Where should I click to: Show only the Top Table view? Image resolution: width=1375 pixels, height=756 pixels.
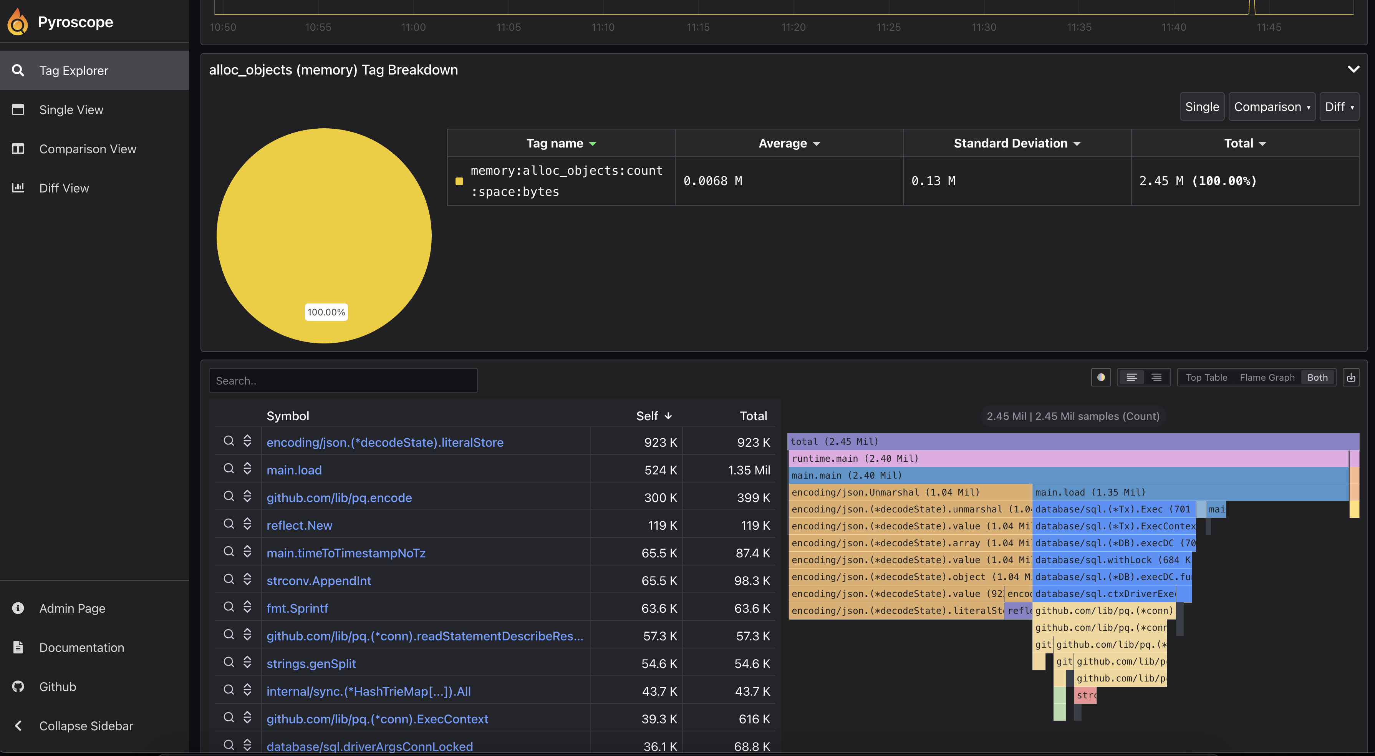(1206, 378)
